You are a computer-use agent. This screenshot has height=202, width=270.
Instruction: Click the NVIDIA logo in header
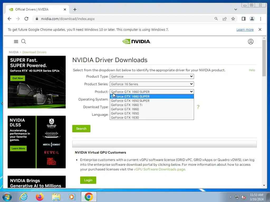click(x=137, y=41)
